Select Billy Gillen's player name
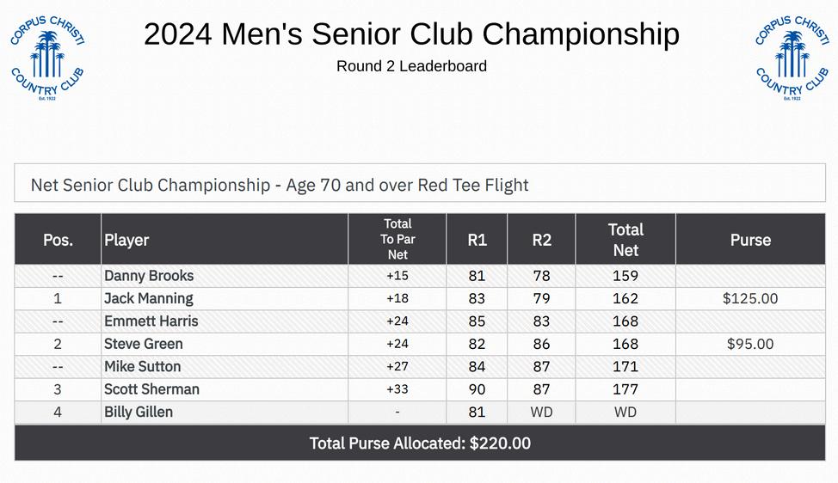Image resolution: width=838 pixels, height=483 pixels. point(139,413)
